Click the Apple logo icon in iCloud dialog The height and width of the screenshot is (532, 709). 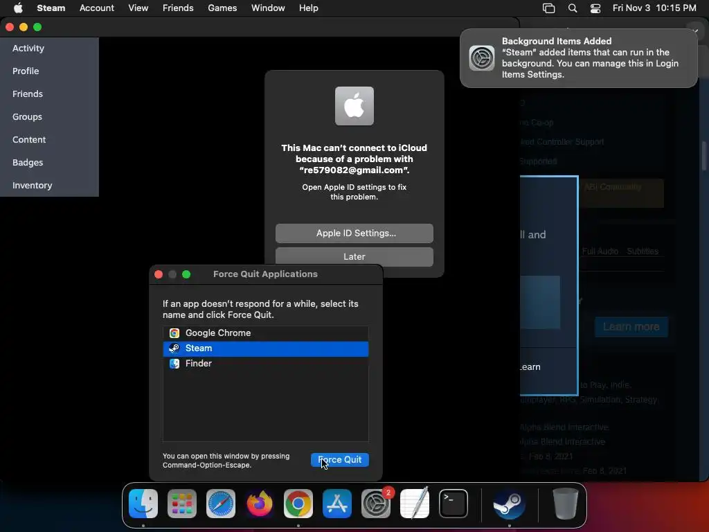click(x=354, y=106)
